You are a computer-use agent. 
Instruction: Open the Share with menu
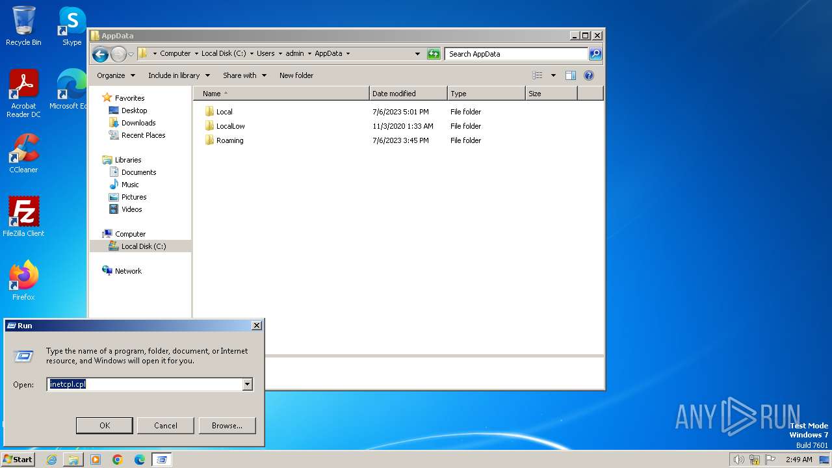click(244, 75)
